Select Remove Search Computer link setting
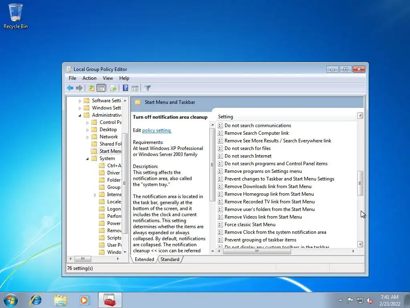 pos(257,133)
